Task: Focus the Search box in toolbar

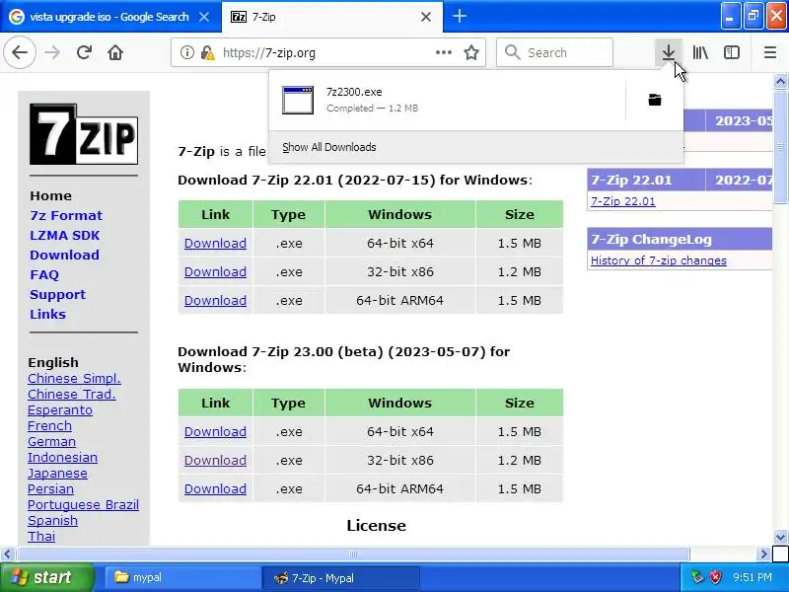Action: [554, 52]
